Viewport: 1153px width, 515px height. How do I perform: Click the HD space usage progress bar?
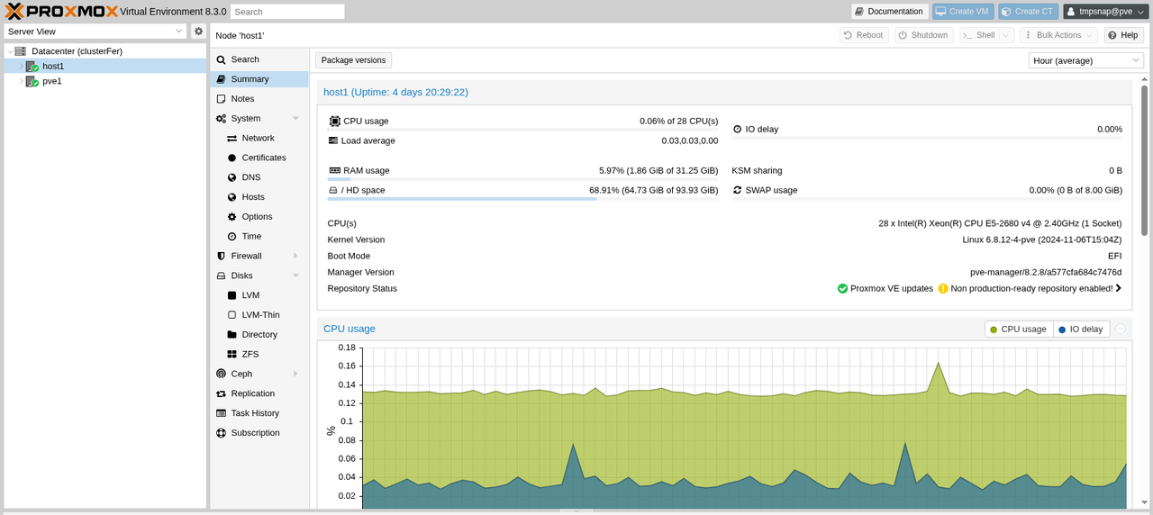point(522,199)
